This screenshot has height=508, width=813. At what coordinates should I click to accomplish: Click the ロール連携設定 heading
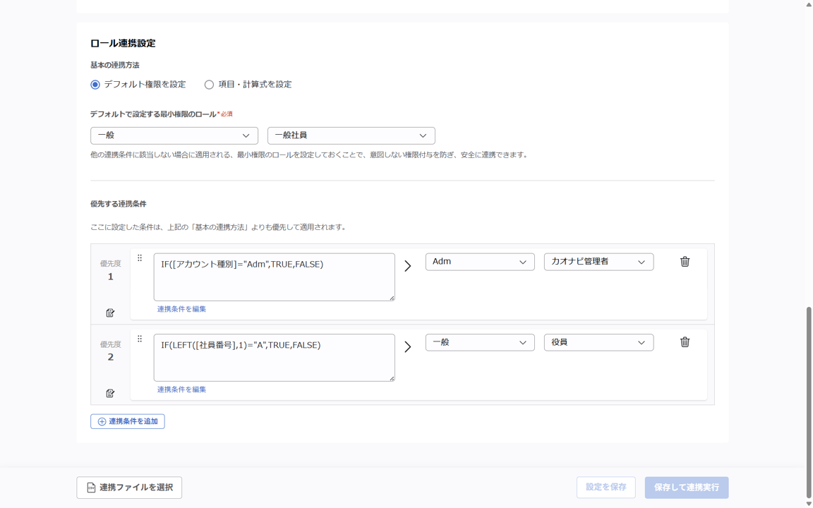click(x=123, y=44)
